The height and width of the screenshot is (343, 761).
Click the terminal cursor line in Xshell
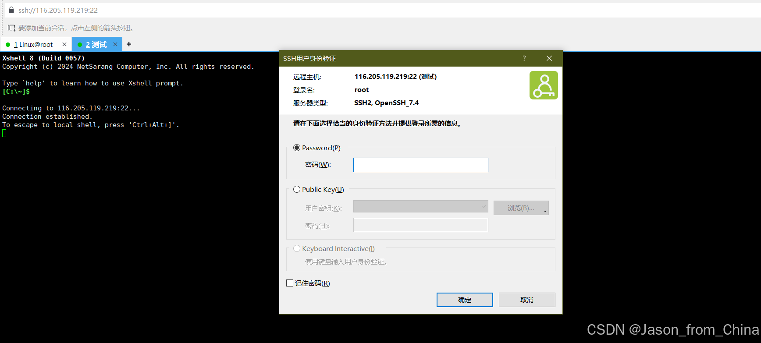(x=4, y=133)
